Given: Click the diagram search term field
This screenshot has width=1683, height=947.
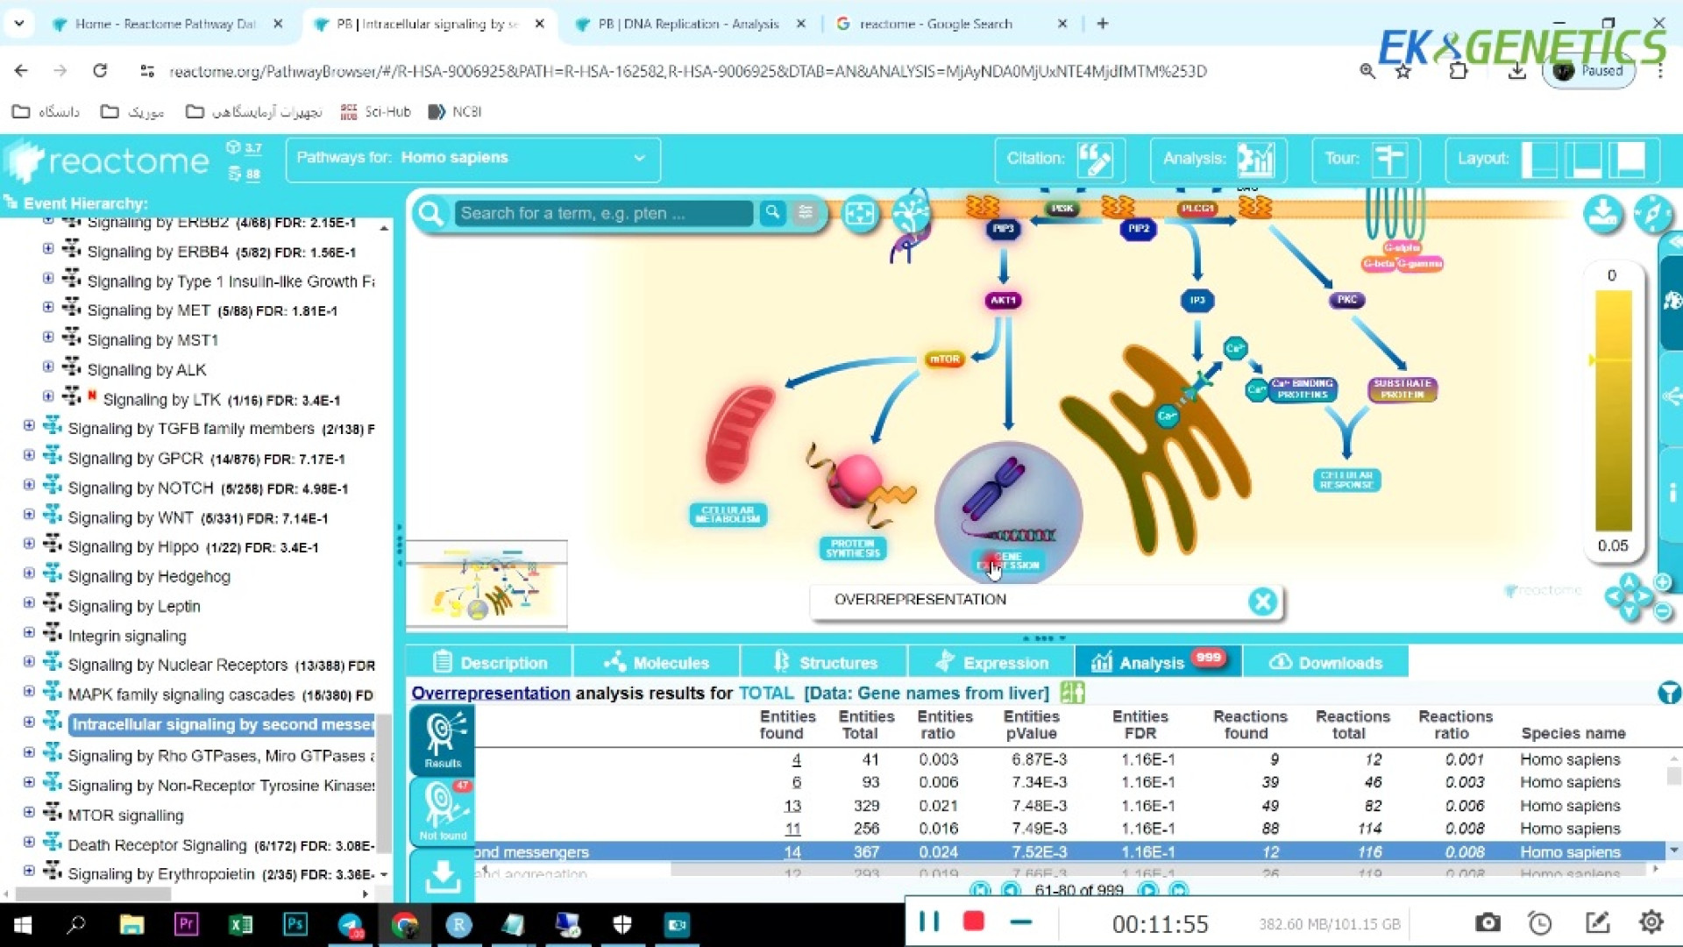Looking at the screenshot, I should tap(602, 214).
